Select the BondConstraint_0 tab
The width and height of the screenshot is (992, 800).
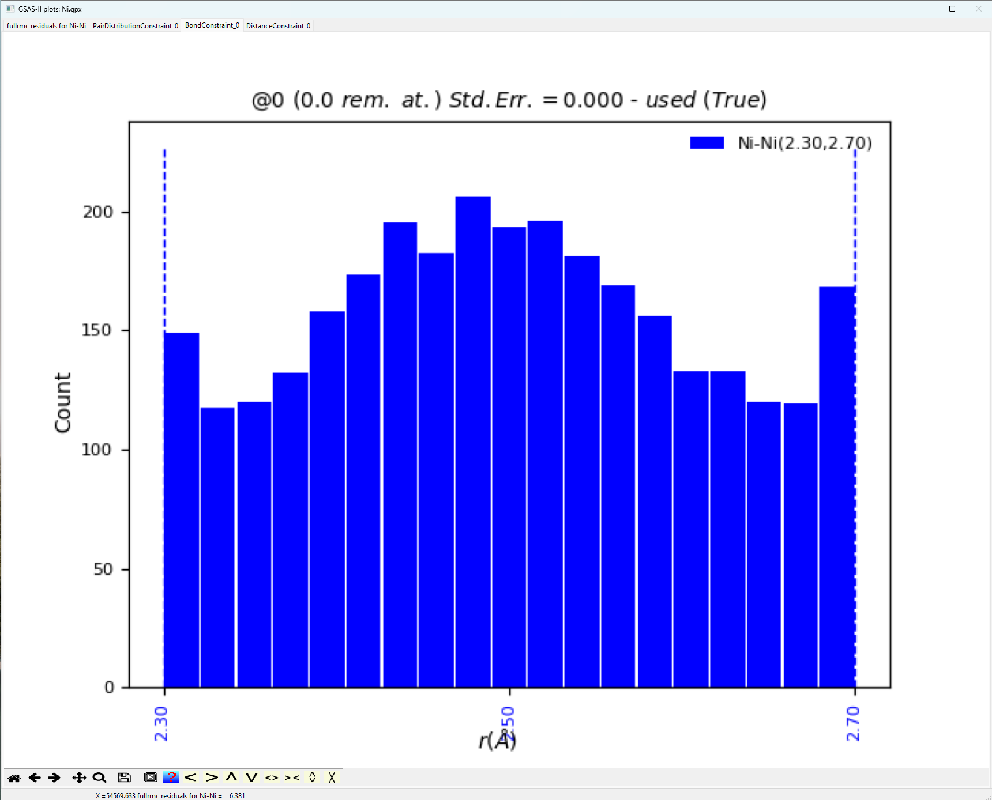click(x=212, y=25)
